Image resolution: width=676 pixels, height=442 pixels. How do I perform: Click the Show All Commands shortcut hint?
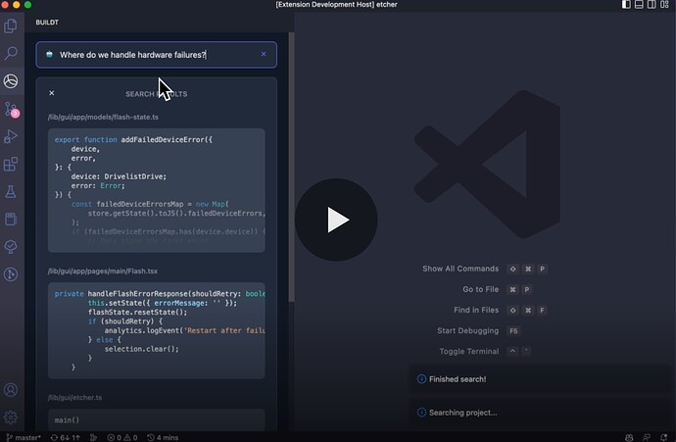(485, 269)
